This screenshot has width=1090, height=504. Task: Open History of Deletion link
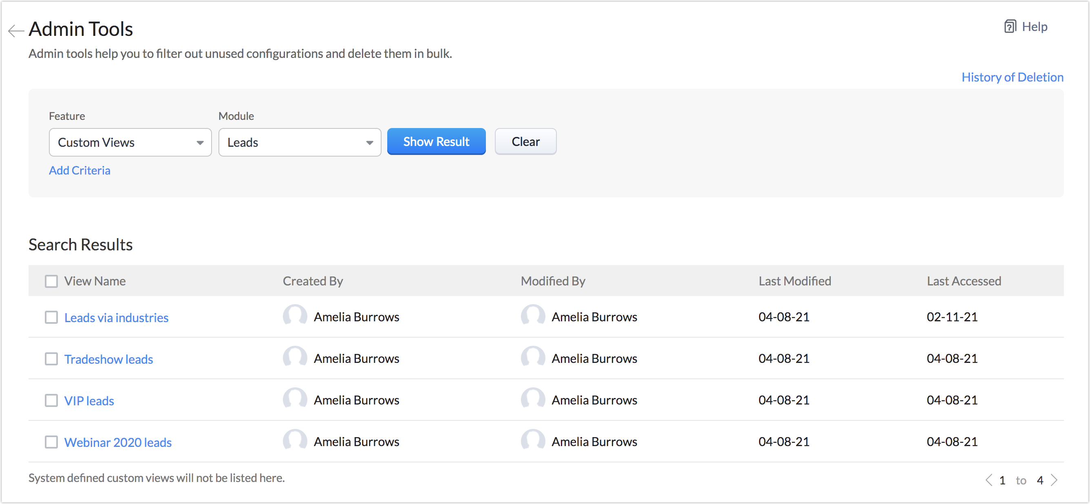[1012, 77]
